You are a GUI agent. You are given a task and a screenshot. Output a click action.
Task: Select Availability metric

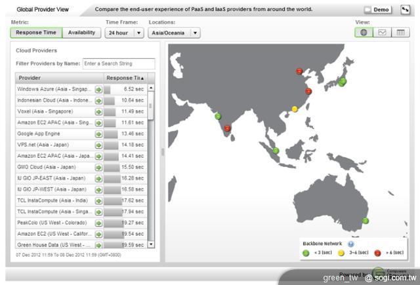tap(81, 33)
